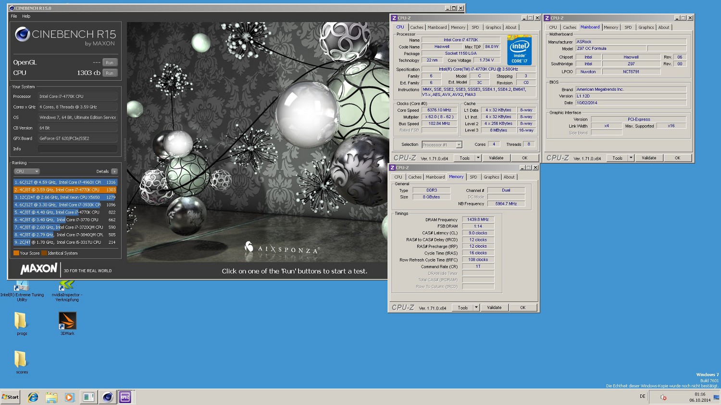Click the Cinebench window title bar icon
This screenshot has width=721, height=405.
[x=12, y=8]
